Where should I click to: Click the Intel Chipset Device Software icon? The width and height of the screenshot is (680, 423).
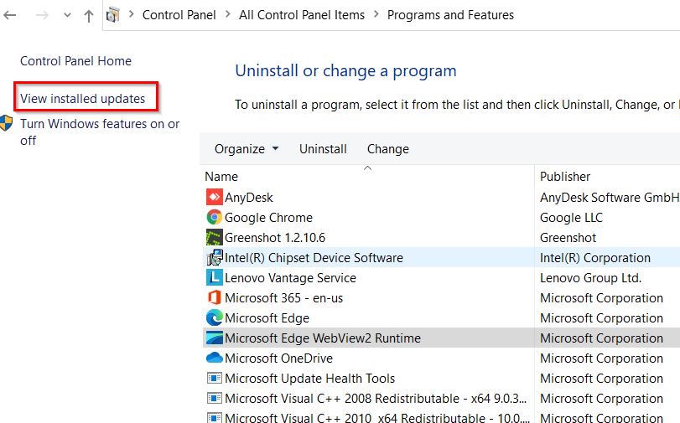tap(215, 257)
